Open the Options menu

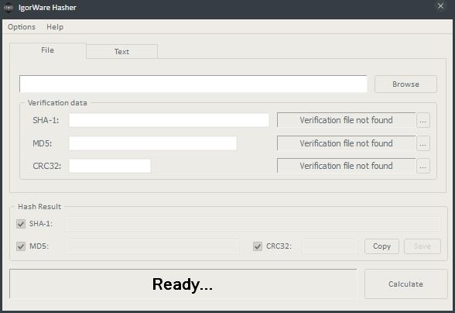coord(22,27)
